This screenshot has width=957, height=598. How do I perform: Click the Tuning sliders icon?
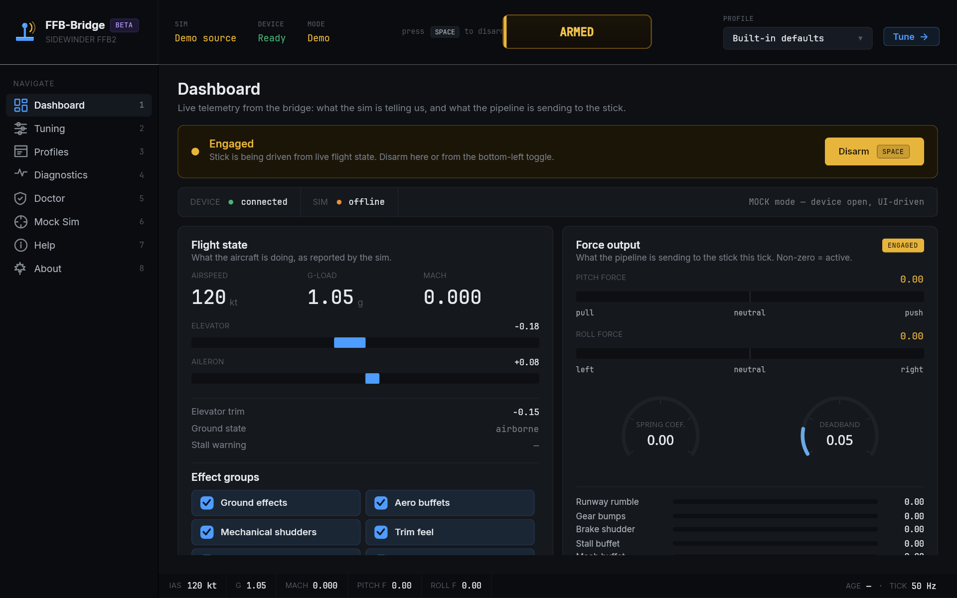pos(20,129)
